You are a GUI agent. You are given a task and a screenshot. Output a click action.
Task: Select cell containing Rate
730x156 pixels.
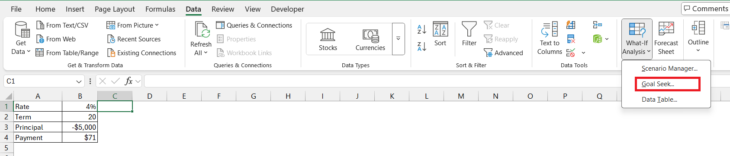[x=38, y=106]
